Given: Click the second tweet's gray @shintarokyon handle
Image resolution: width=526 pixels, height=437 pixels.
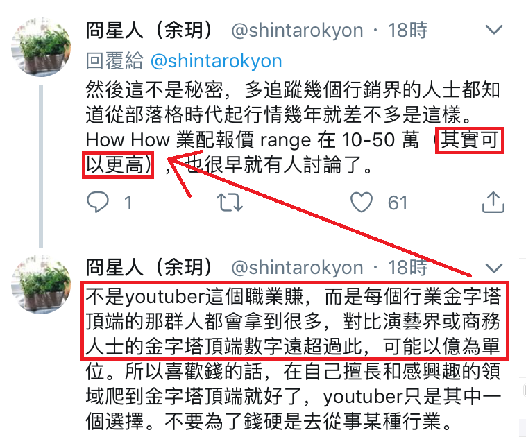Looking at the screenshot, I should pos(297,268).
